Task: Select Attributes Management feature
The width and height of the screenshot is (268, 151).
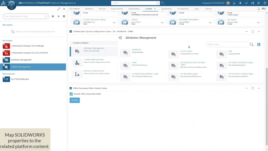Action: click(94, 51)
